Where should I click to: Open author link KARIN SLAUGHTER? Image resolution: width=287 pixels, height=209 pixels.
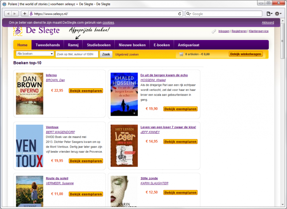154,183
